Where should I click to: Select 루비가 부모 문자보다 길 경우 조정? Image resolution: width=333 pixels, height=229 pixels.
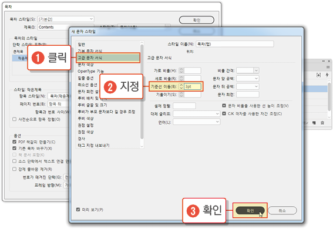click(106, 112)
